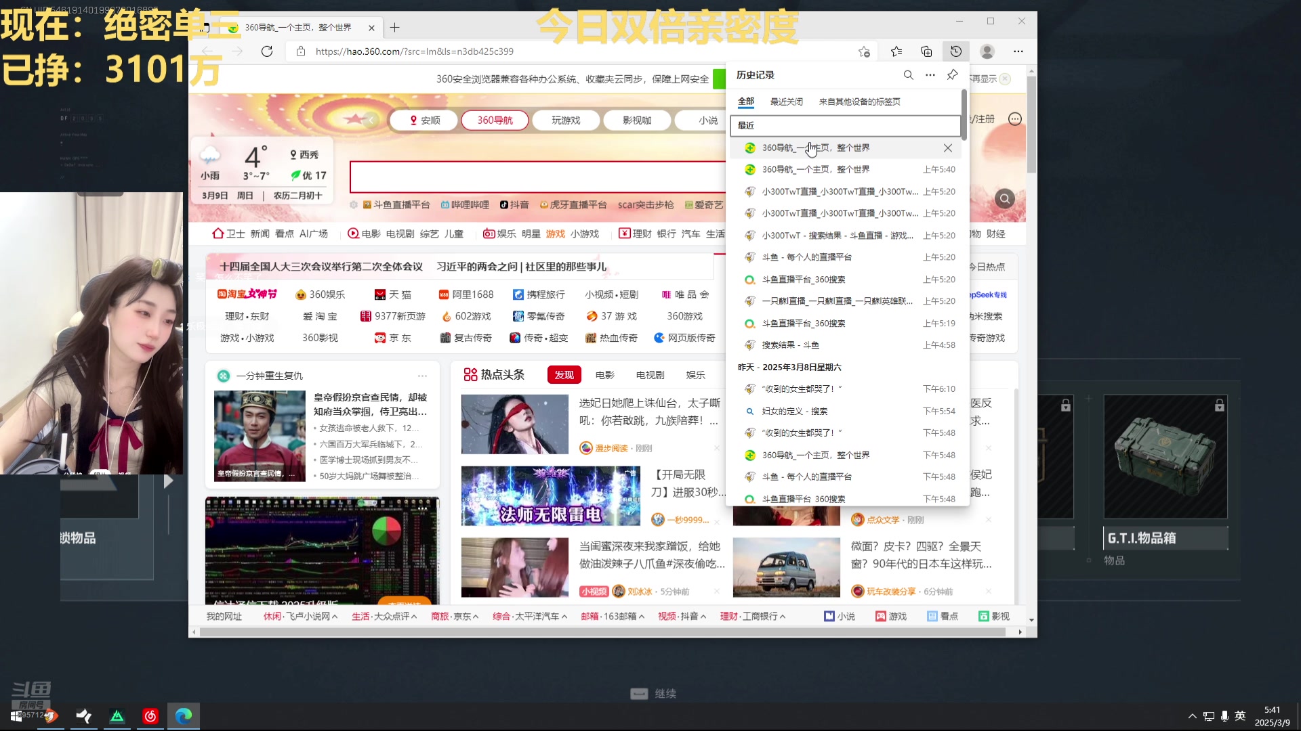Search in history panel
1301x731 pixels.
point(908,75)
